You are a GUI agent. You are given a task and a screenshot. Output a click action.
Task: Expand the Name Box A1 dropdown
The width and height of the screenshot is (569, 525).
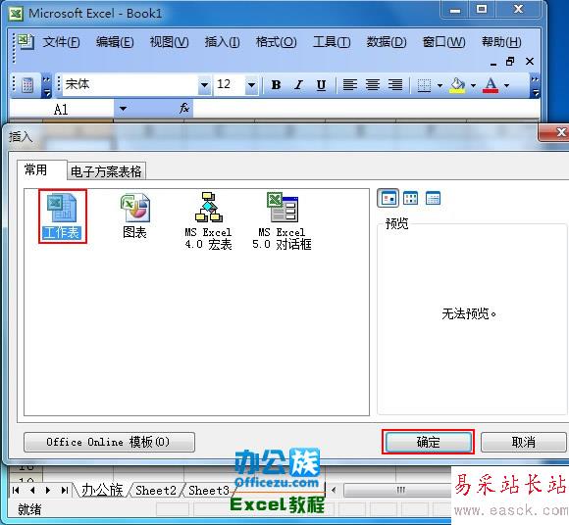pyautogui.click(x=123, y=109)
